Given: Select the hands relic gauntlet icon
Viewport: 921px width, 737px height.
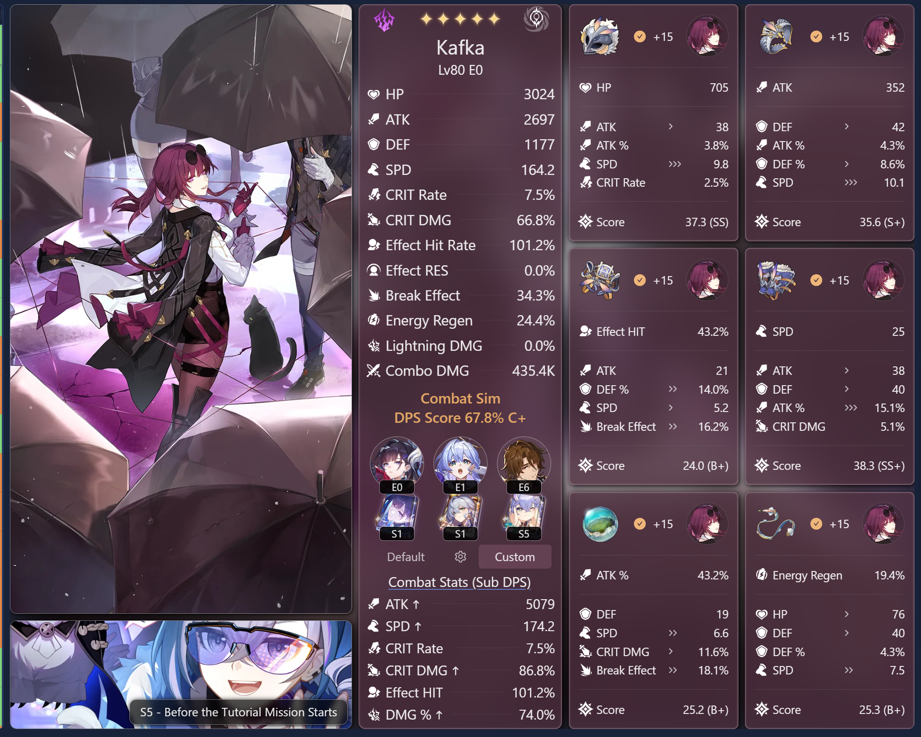Looking at the screenshot, I should click(x=776, y=37).
